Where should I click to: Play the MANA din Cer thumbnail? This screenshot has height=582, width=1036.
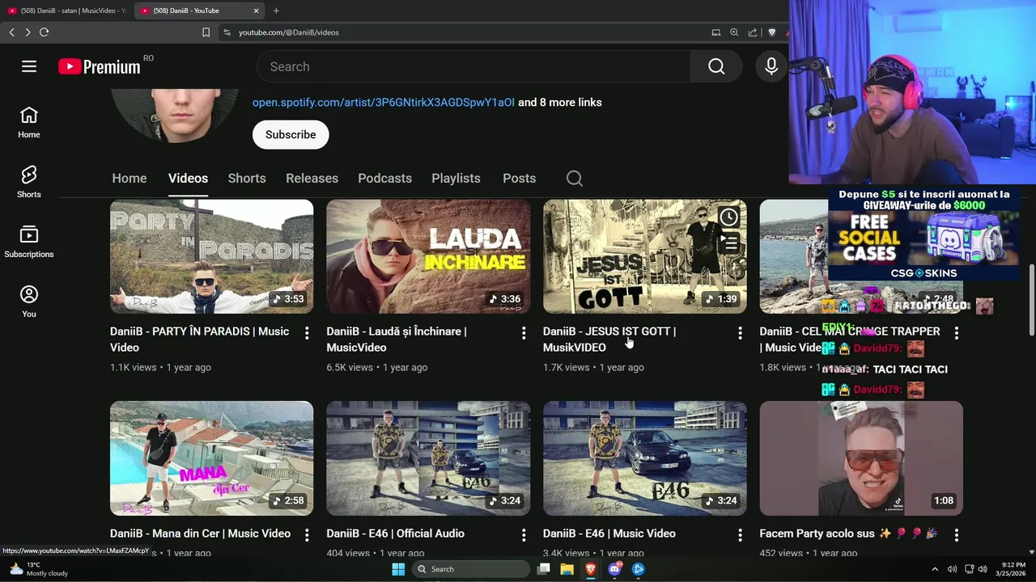(x=211, y=458)
